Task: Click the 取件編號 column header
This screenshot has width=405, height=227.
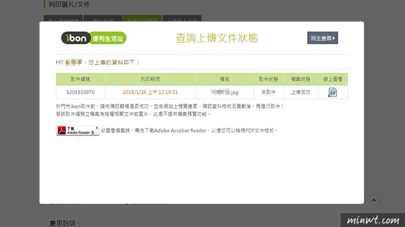Action: [80, 79]
